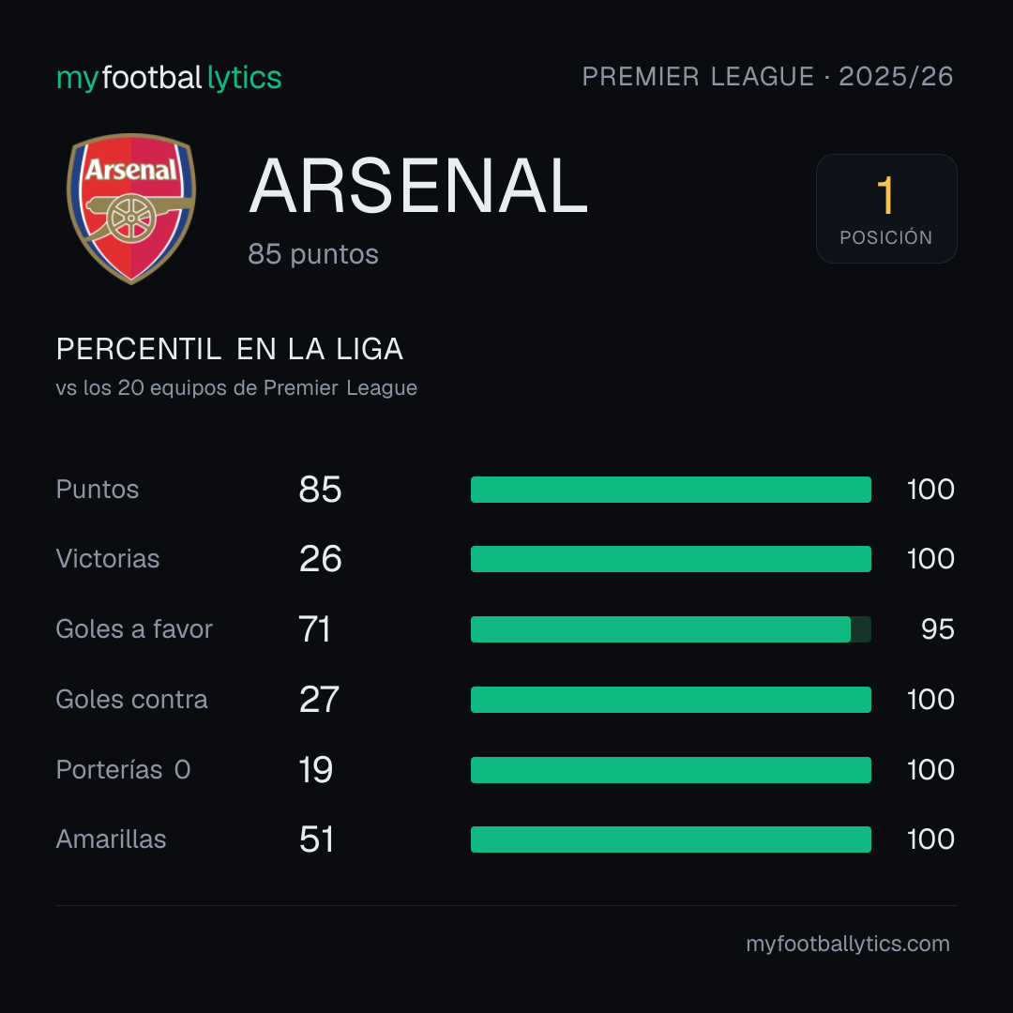The height and width of the screenshot is (1013, 1013).
Task: Click the Goles contra percentile bar
Action: [671, 700]
